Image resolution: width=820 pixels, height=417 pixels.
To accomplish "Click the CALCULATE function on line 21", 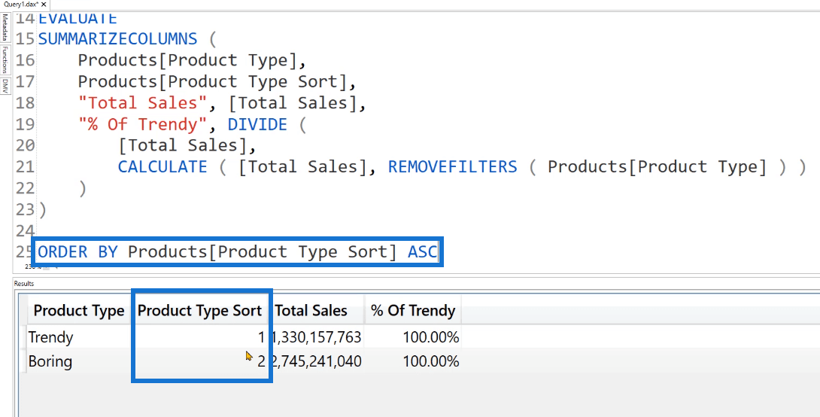I will pyautogui.click(x=162, y=167).
